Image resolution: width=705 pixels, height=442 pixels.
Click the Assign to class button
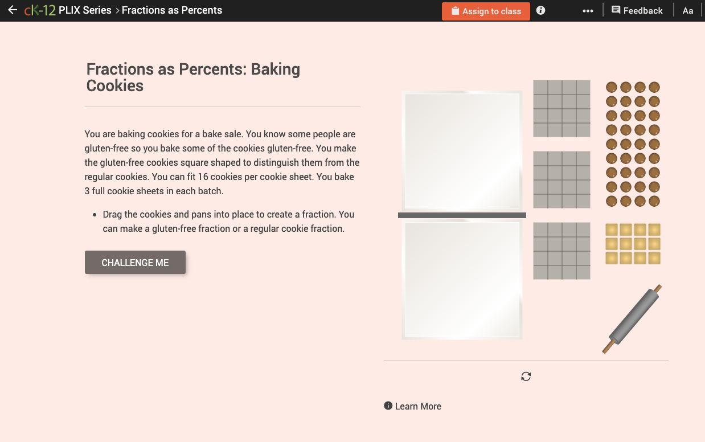pos(486,11)
